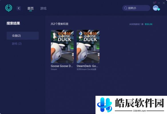This screenshot has width=167, height=114.
Task: Open the Goose Goose Duck Steam cover
Action: tap(62, 46)
